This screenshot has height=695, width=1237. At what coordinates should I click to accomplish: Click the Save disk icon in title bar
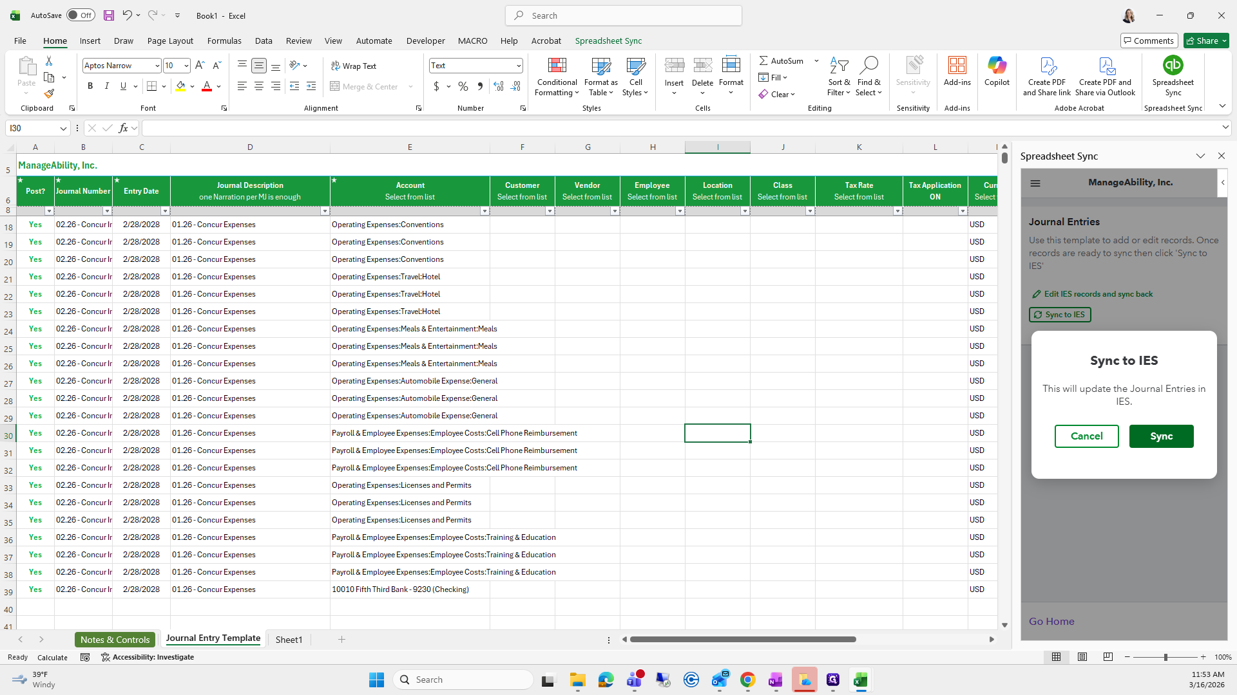coord(108,15)
